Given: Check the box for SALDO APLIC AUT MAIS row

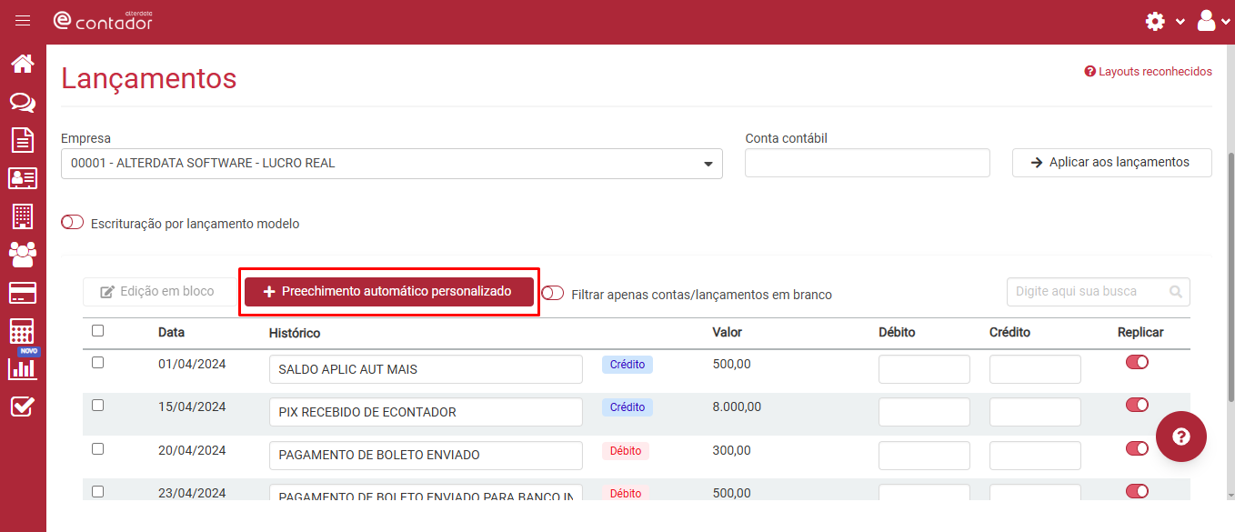Looking at the screenshot, I should [98, 363].
